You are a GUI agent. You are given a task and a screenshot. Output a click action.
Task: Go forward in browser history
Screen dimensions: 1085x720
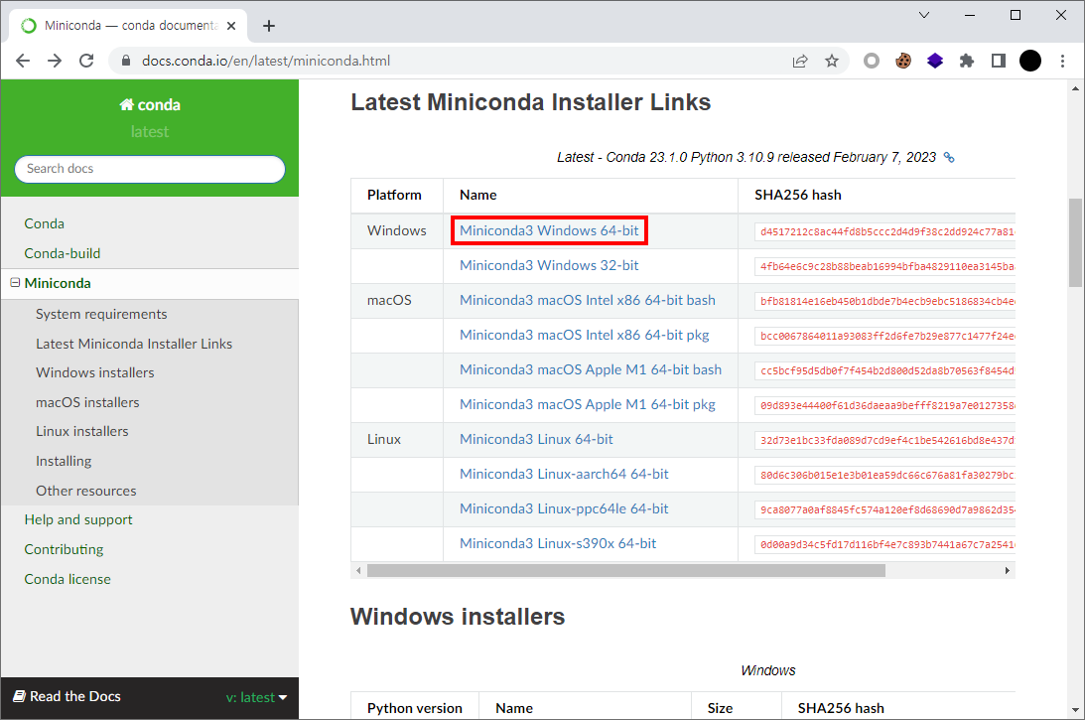pos(55,61)
